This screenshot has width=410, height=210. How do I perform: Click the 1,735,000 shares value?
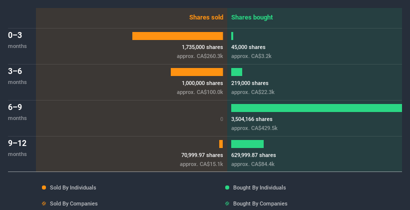coord(202,47)
